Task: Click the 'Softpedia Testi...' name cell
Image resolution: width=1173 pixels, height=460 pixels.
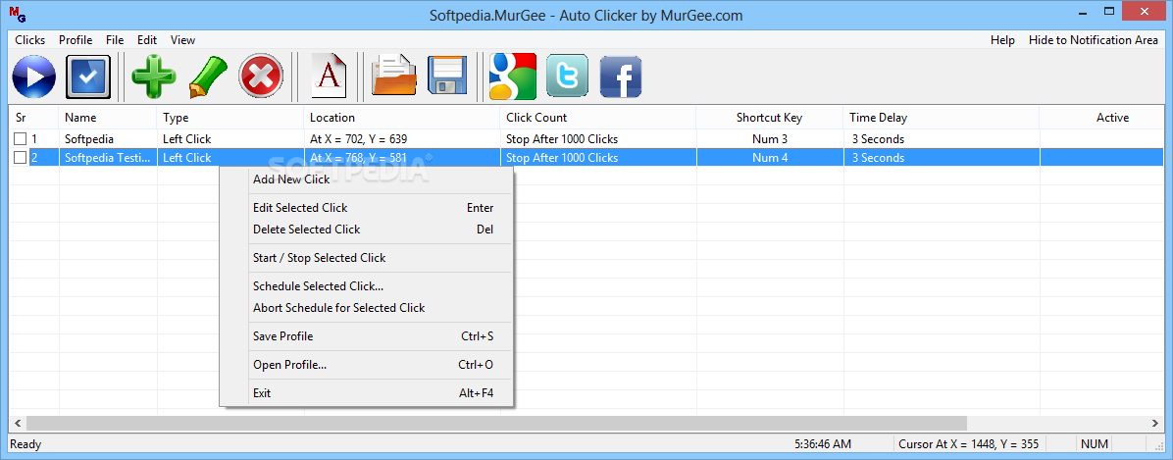Action: coord(108,158)
